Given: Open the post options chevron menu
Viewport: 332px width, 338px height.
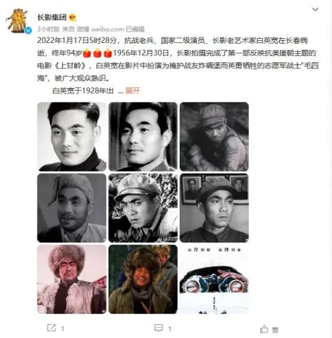Looking at the screenshot, I should [315, 9].
